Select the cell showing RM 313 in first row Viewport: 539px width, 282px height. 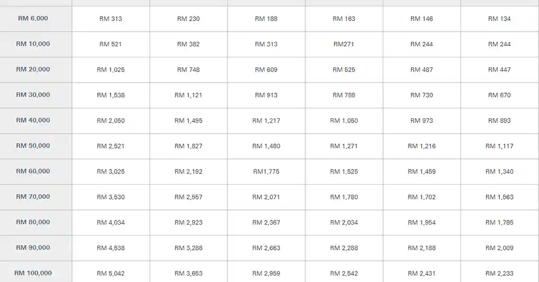[111, 18]
